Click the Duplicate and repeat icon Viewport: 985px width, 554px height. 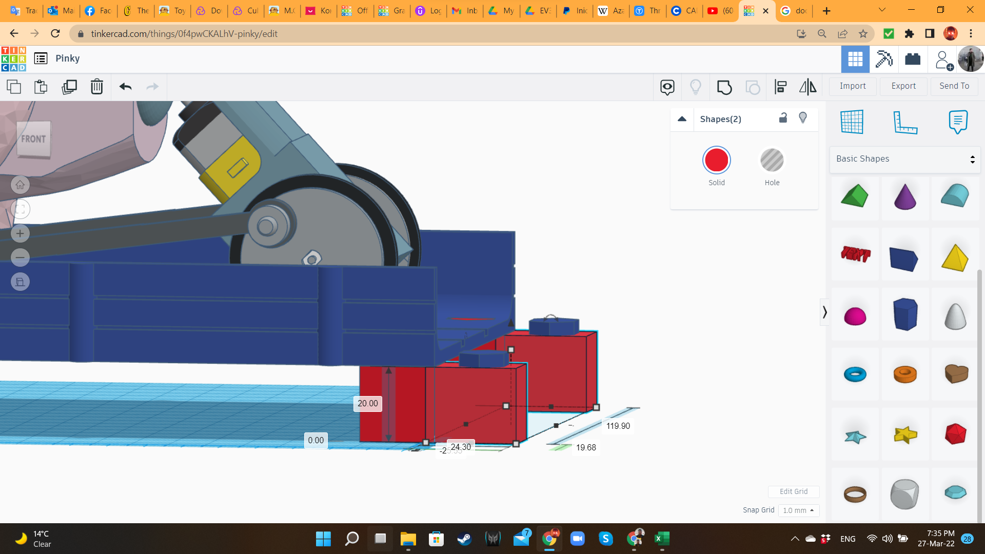point(69,87)
